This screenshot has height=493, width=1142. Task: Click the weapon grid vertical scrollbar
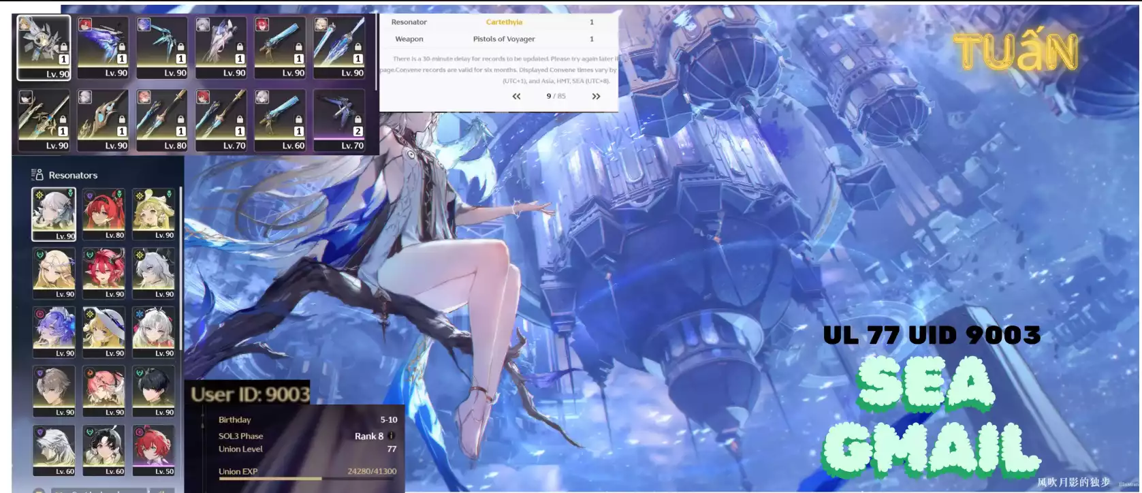tap(376, 53)
